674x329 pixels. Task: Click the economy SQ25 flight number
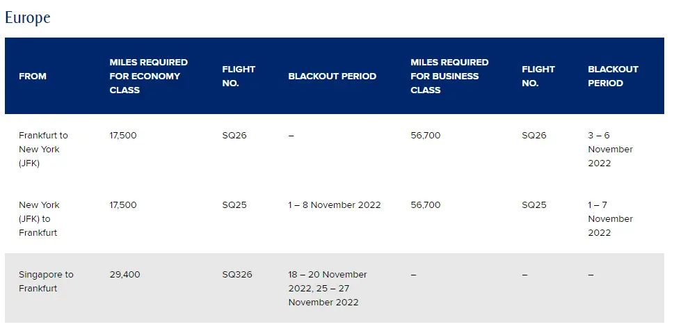pos(234,205)
